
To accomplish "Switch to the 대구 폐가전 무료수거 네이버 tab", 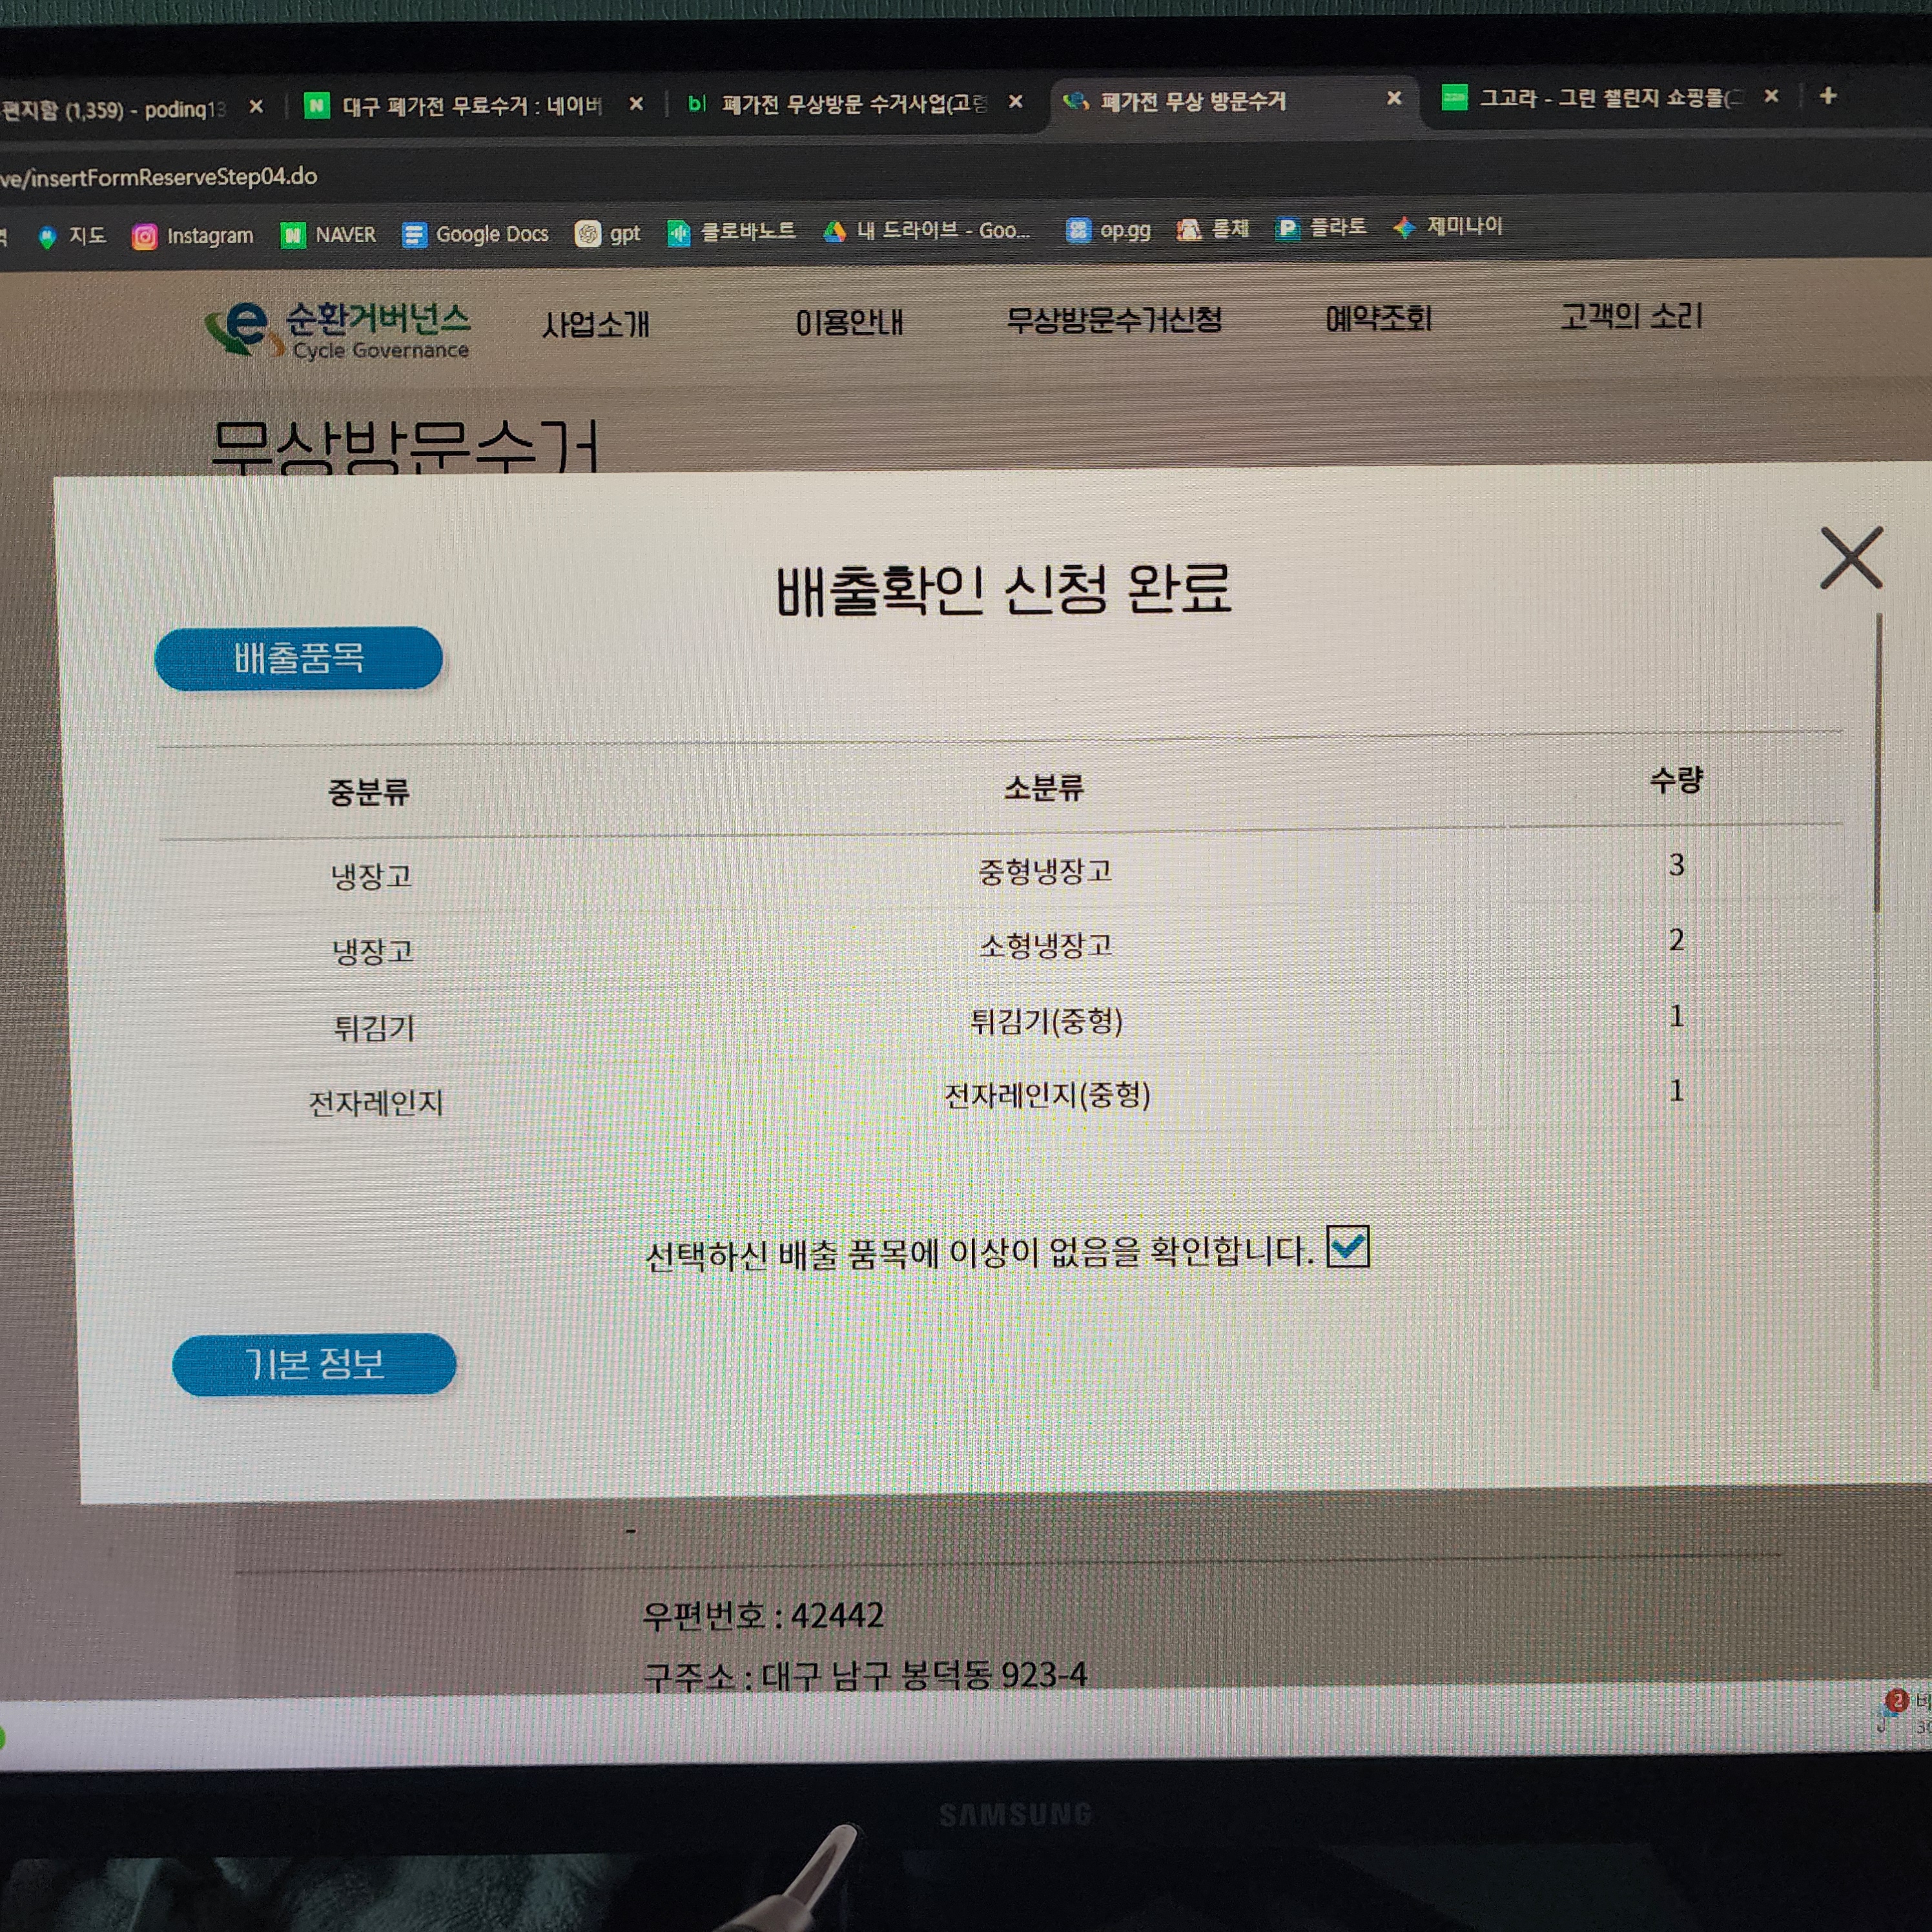I will [x=472, y=105].
